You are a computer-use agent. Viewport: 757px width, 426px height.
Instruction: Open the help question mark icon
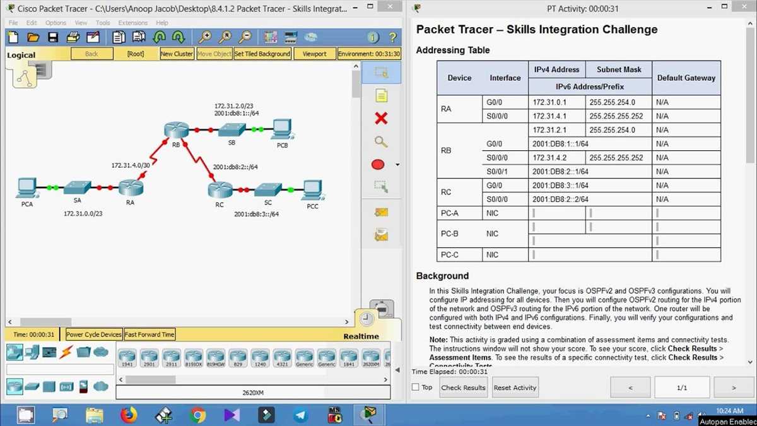point(392,38)
